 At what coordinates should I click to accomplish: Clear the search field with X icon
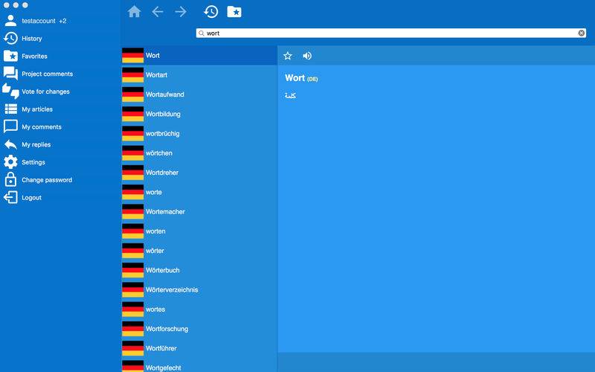[x=581, y=33]
